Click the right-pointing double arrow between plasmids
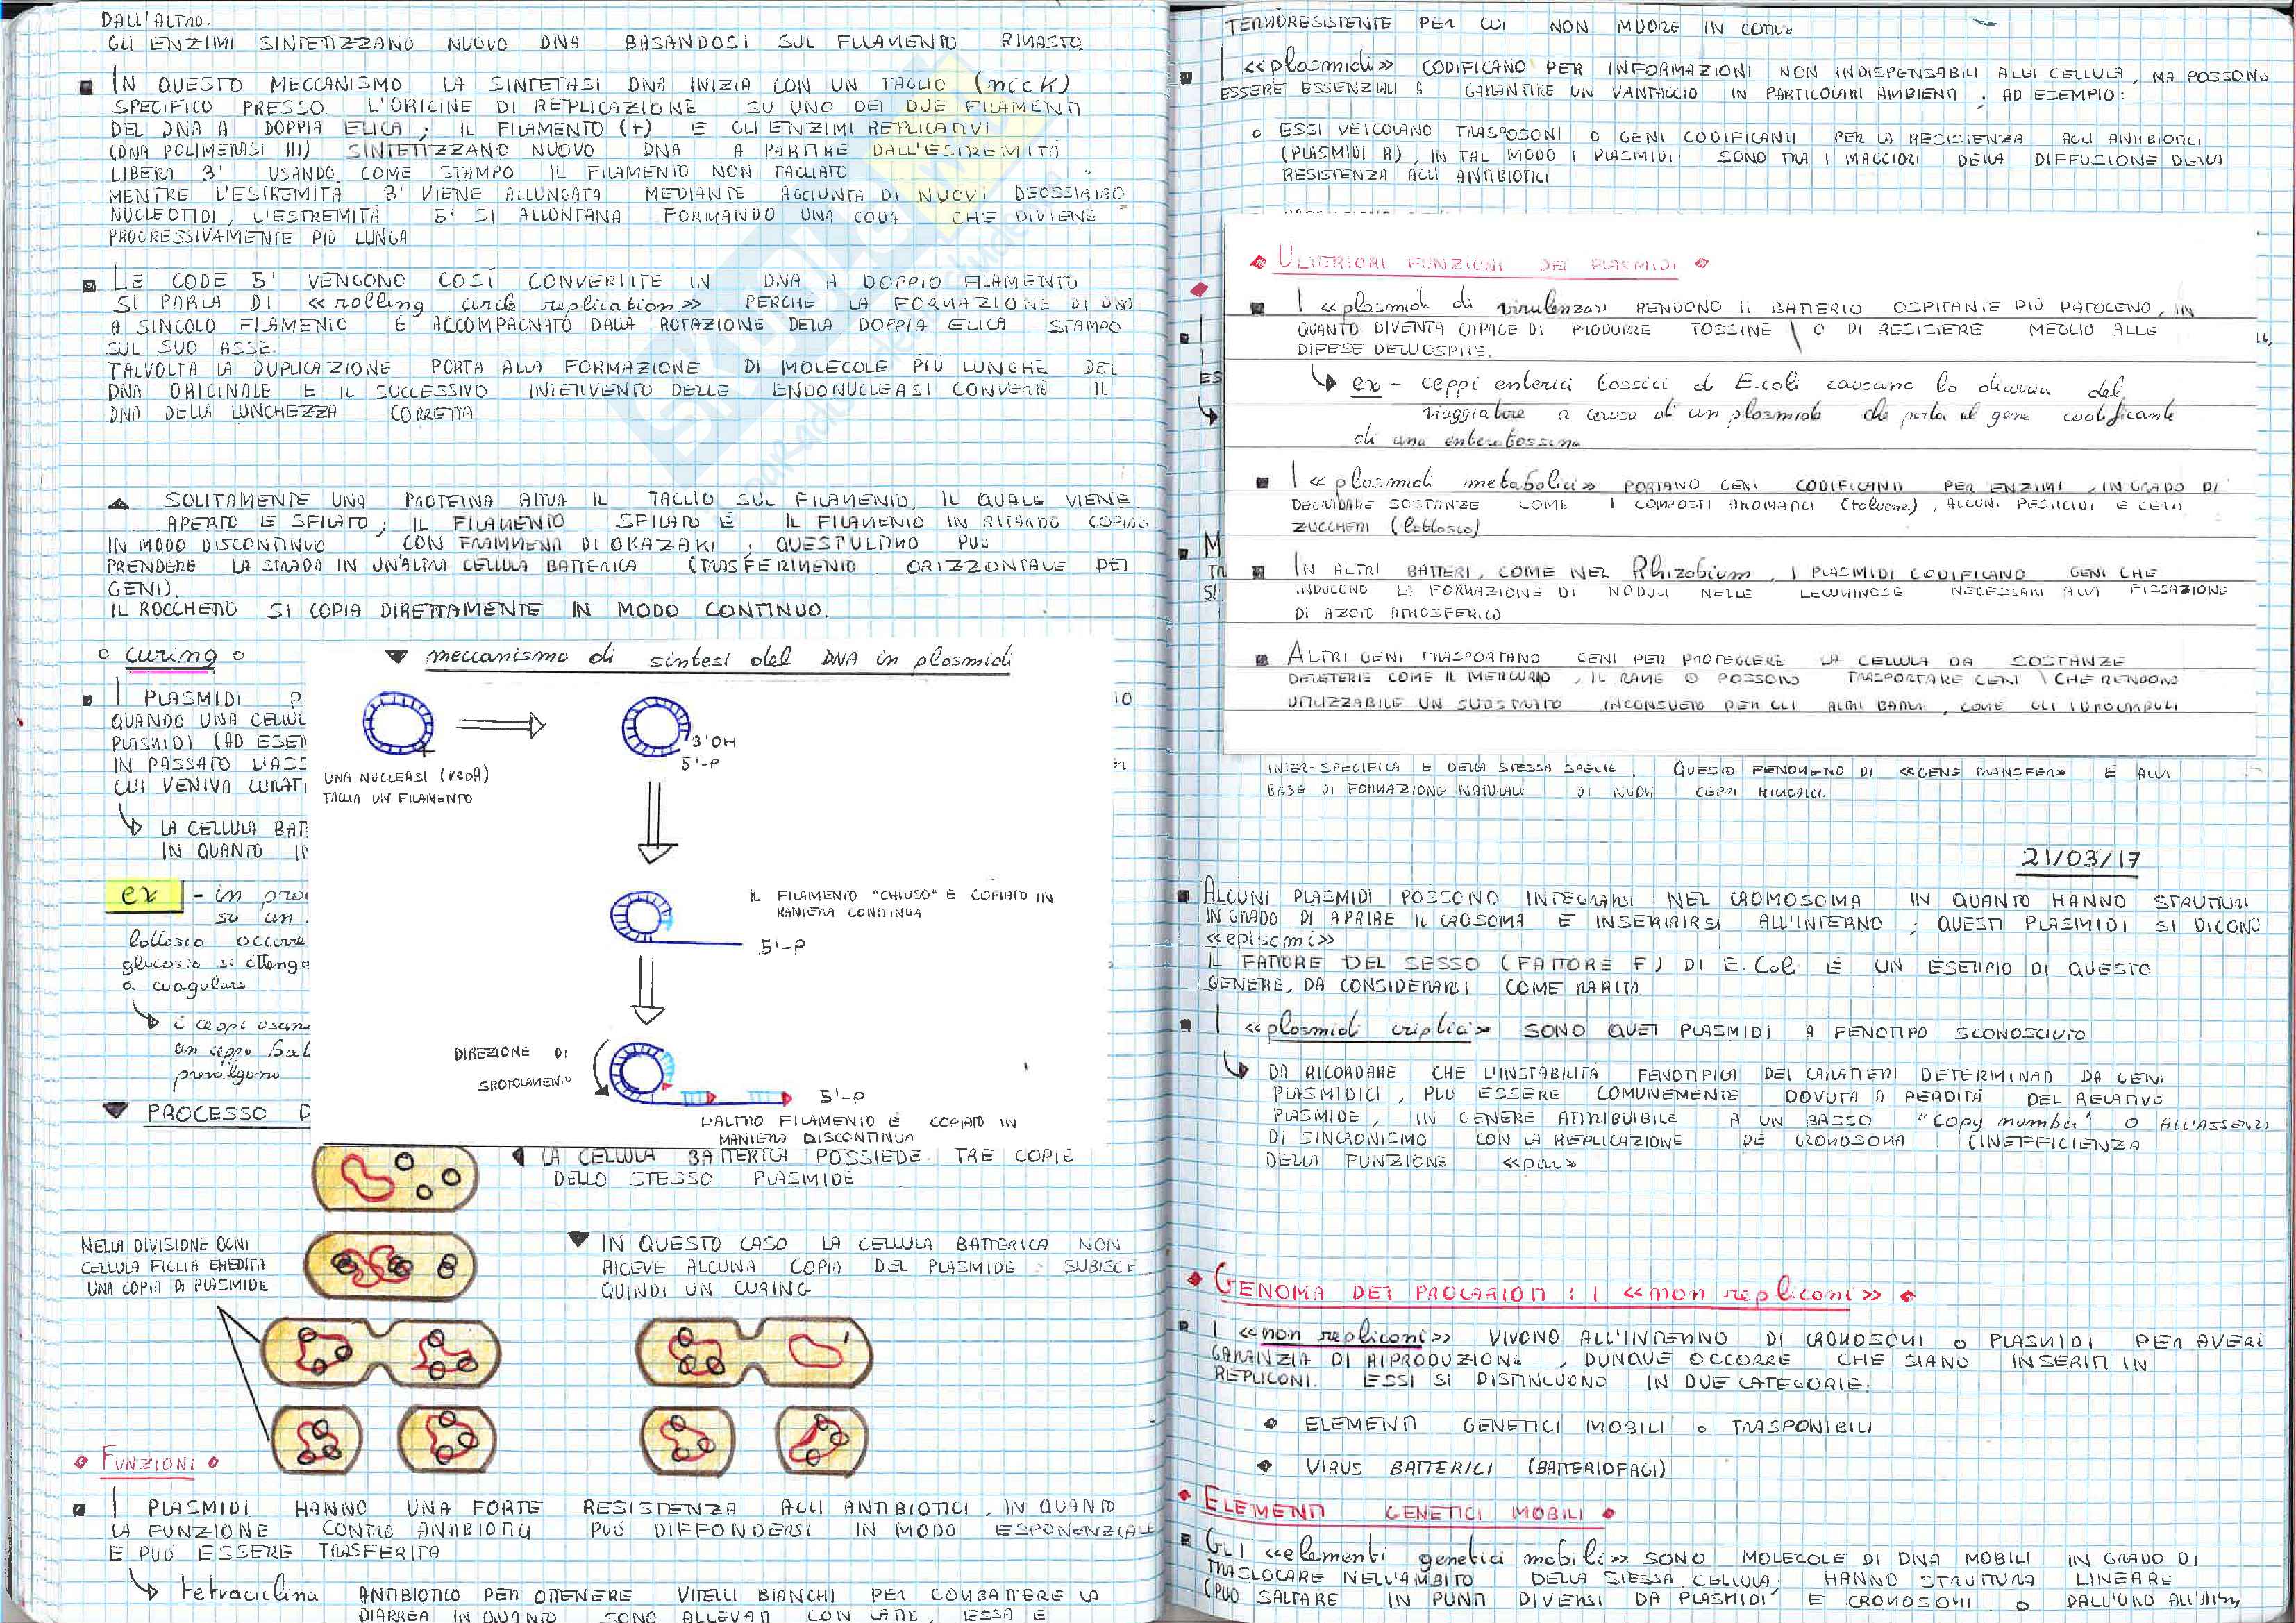Viewport: 2296px width, 1623px height. pos(500,725)
